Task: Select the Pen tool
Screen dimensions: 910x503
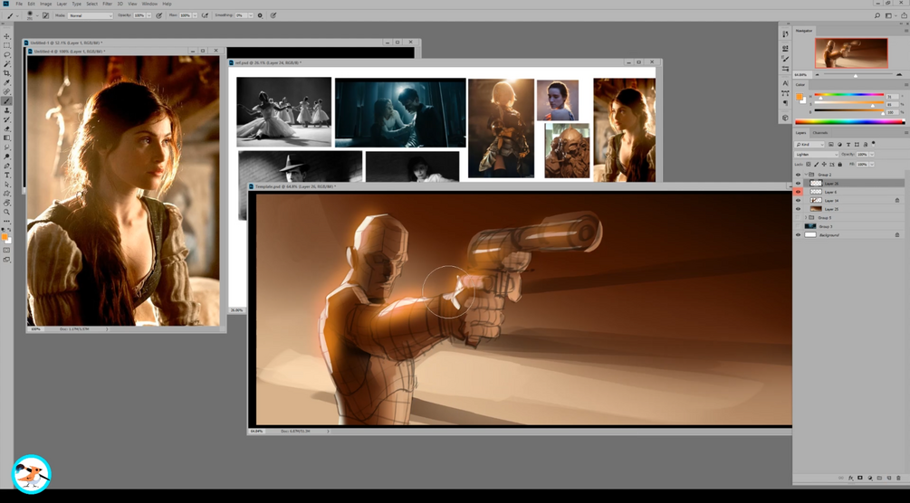Action: click(x=7, y=166)
